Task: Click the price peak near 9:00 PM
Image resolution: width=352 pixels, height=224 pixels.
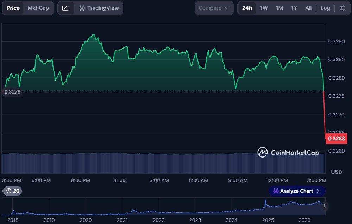Action: (93, 34)
